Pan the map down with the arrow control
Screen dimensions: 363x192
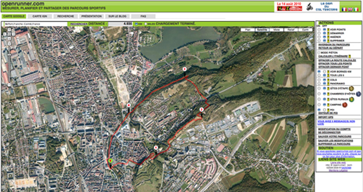coord(9,38)
